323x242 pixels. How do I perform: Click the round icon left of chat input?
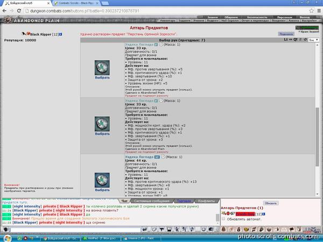tap(6, 230)
